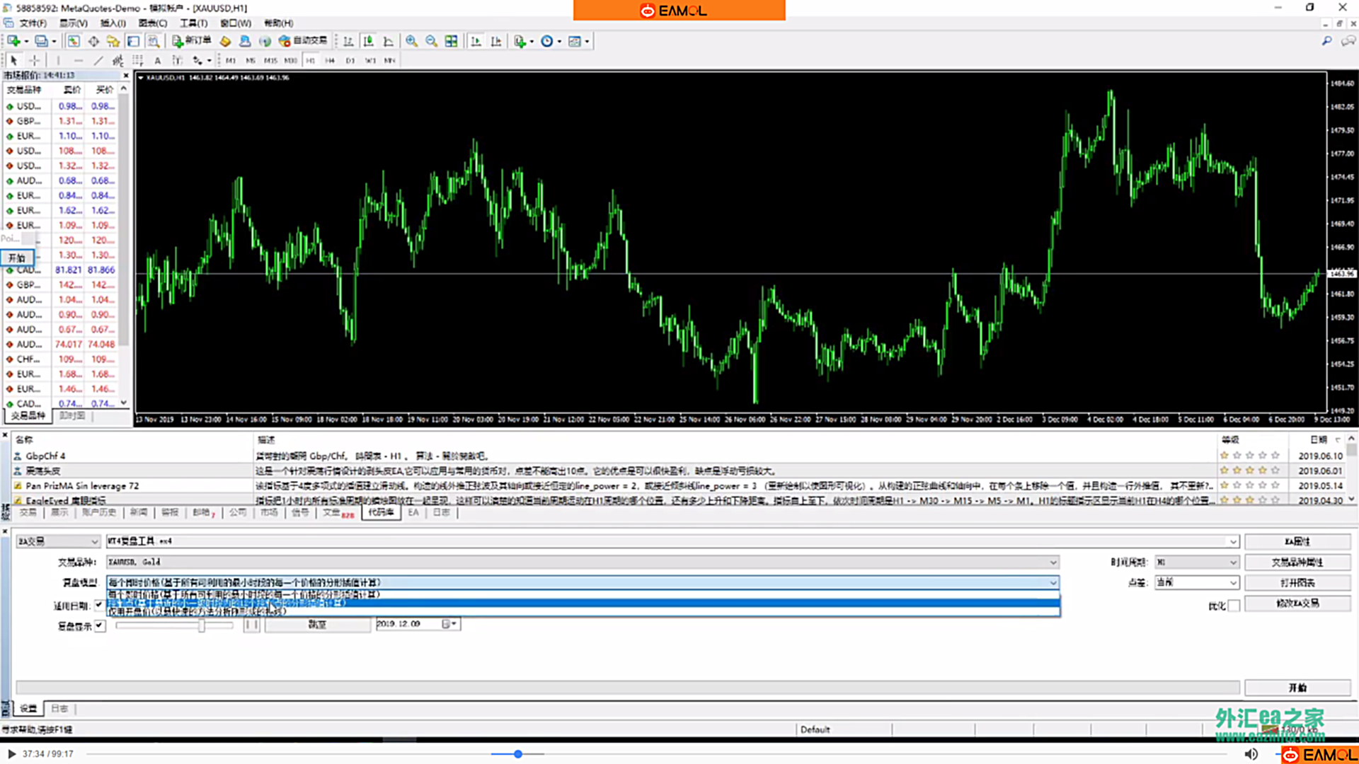The width and height of the screenshot is (1359, 764).
Task: Switch chart to bar chart icon
Action: [348, 41]
